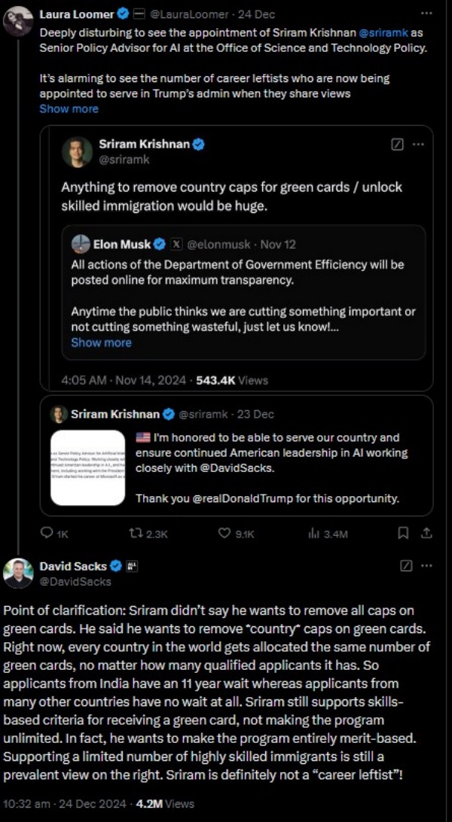Open David Sacks profile picture
452x822 pixels.
tap(17, 574)
